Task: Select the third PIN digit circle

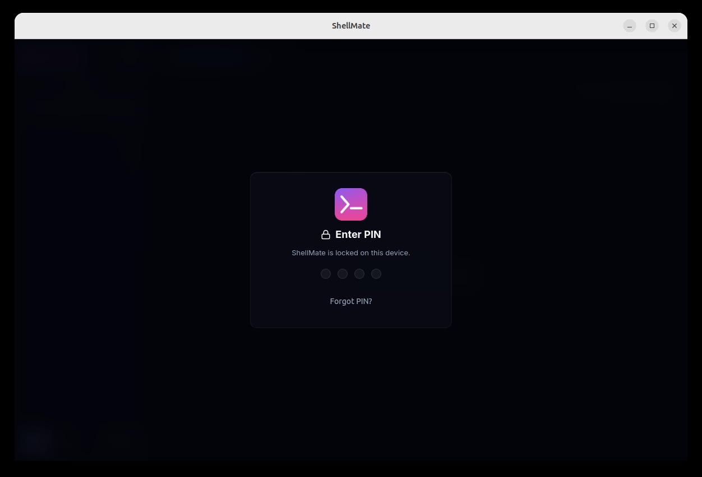Action: click(x=359, y=274)
